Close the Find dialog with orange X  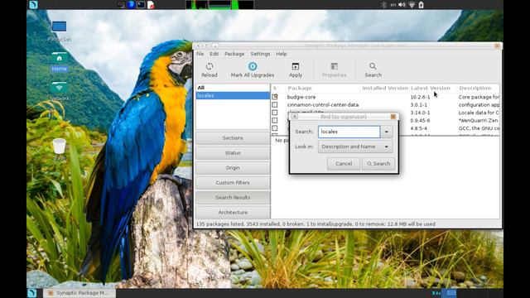point(393,117)
